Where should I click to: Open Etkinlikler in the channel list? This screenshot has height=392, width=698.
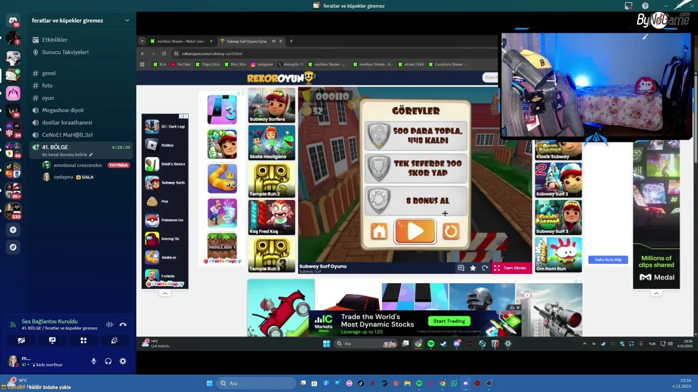pos(81,40)
